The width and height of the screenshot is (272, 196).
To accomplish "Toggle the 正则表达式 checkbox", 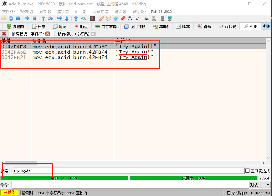I will tap(248, 171).
